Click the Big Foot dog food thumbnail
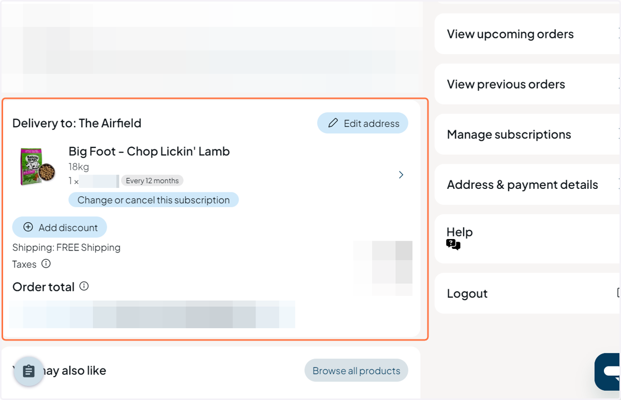Image resolution: width=621 pixels, height=400 pixels. (37, 167)
